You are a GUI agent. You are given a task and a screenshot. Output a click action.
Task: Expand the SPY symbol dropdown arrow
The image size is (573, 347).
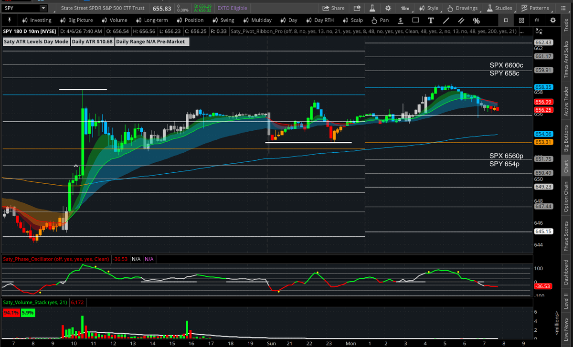pyautogui.click(x=43, y=8)
